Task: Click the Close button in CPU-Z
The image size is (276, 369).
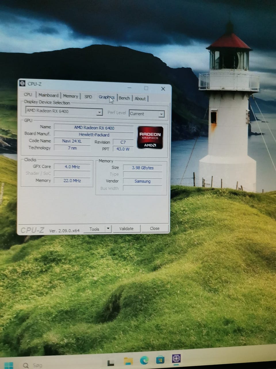Action: (154, 228)
